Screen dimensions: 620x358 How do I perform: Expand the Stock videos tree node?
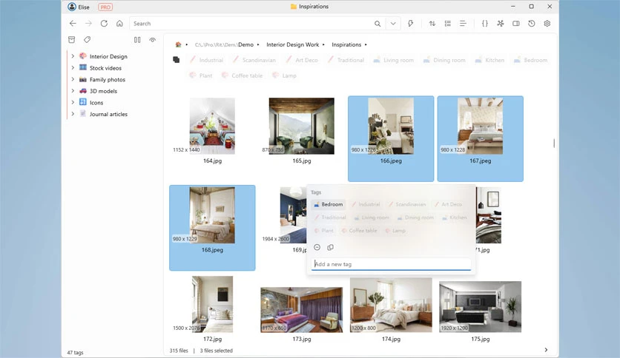[x=73, y=68]
